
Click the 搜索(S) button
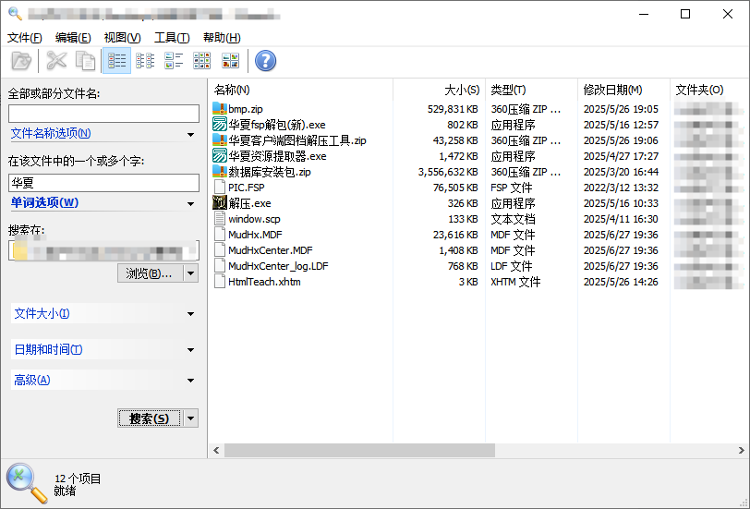tap(150, 418)
